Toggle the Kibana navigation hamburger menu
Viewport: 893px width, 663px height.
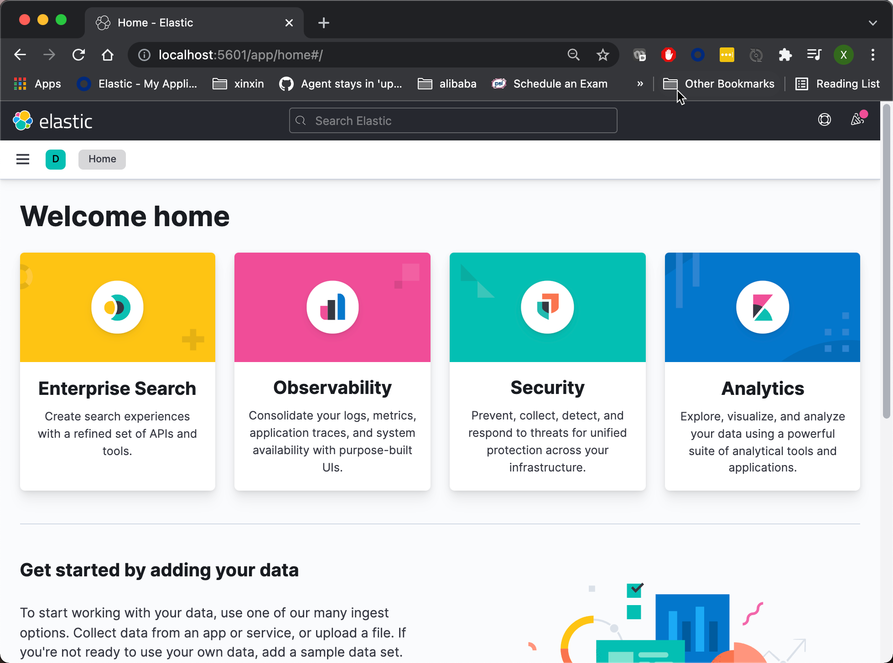[x=22, y=159]
